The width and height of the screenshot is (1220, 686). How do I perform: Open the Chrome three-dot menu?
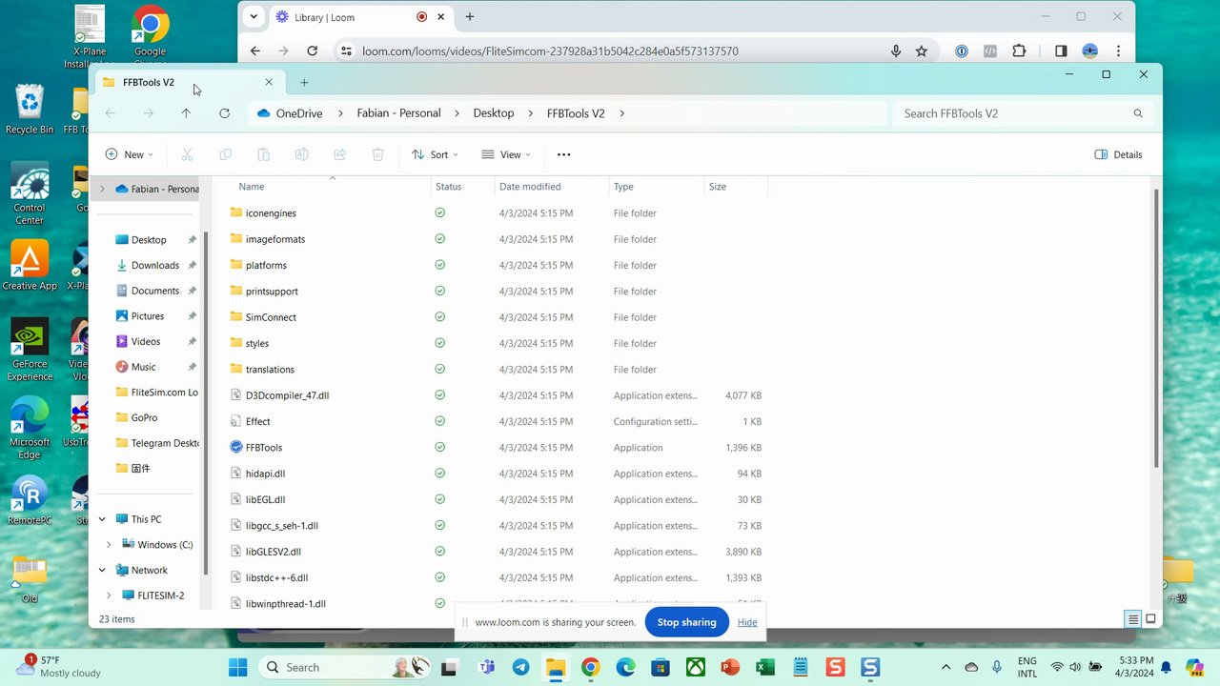click(x=1118, y=51)
